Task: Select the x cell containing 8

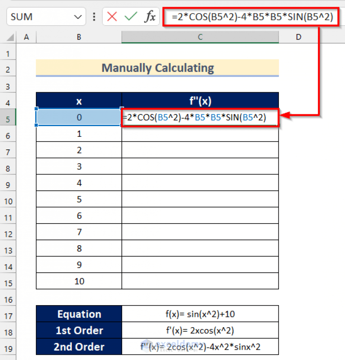Action: point(79,248)
